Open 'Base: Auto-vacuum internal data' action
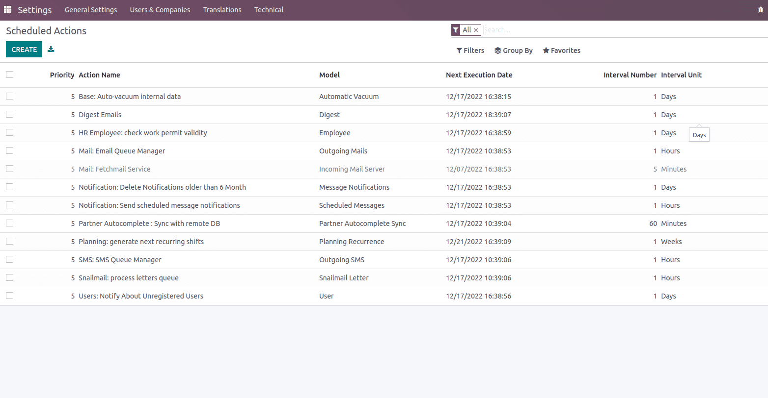The height and width of the screenshot is (398, 768). [x=130, y=97]
